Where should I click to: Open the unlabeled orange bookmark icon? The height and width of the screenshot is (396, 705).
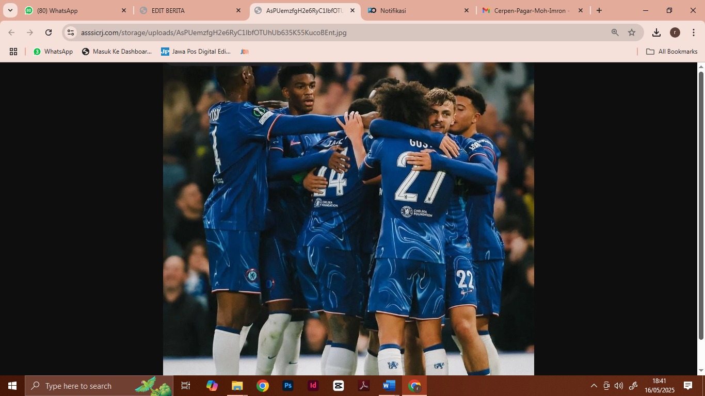tap(245, 52)
